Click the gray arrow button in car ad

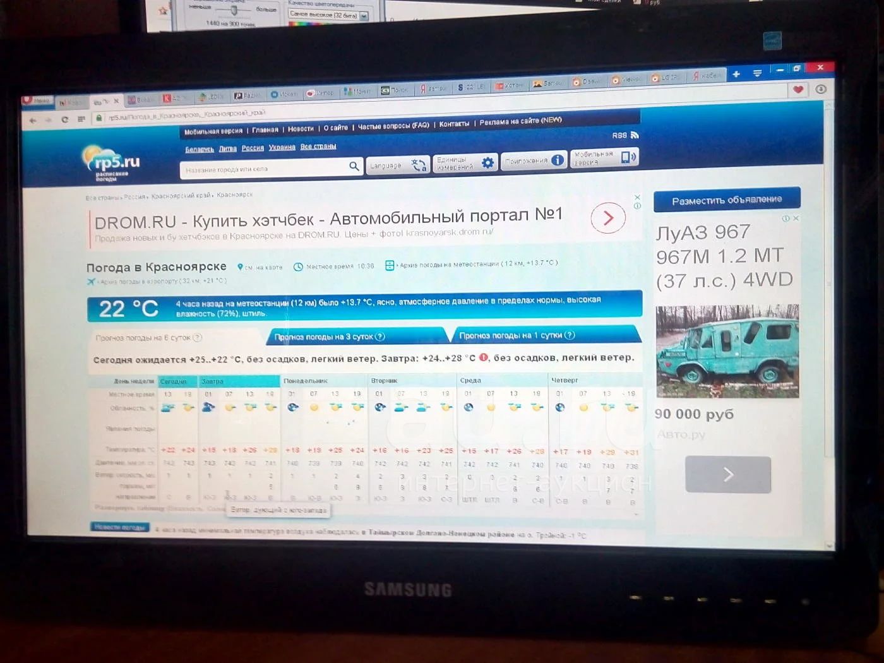pyautogui.click(x=728, y=474)
